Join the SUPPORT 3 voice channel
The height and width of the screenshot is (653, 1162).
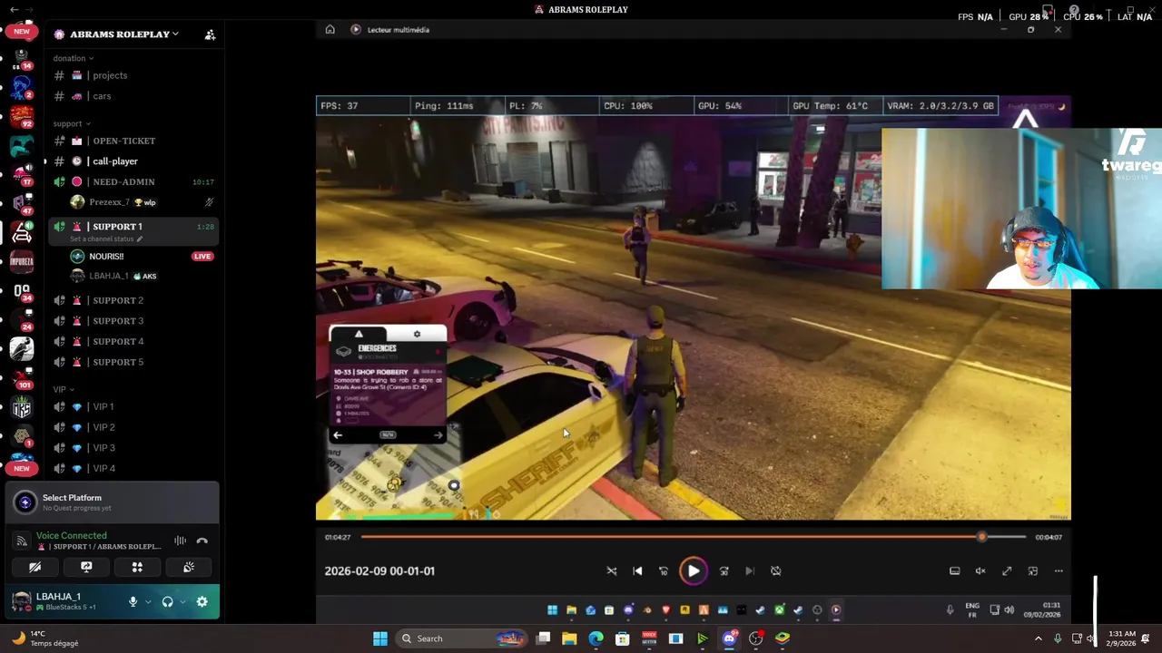[133, 321]
